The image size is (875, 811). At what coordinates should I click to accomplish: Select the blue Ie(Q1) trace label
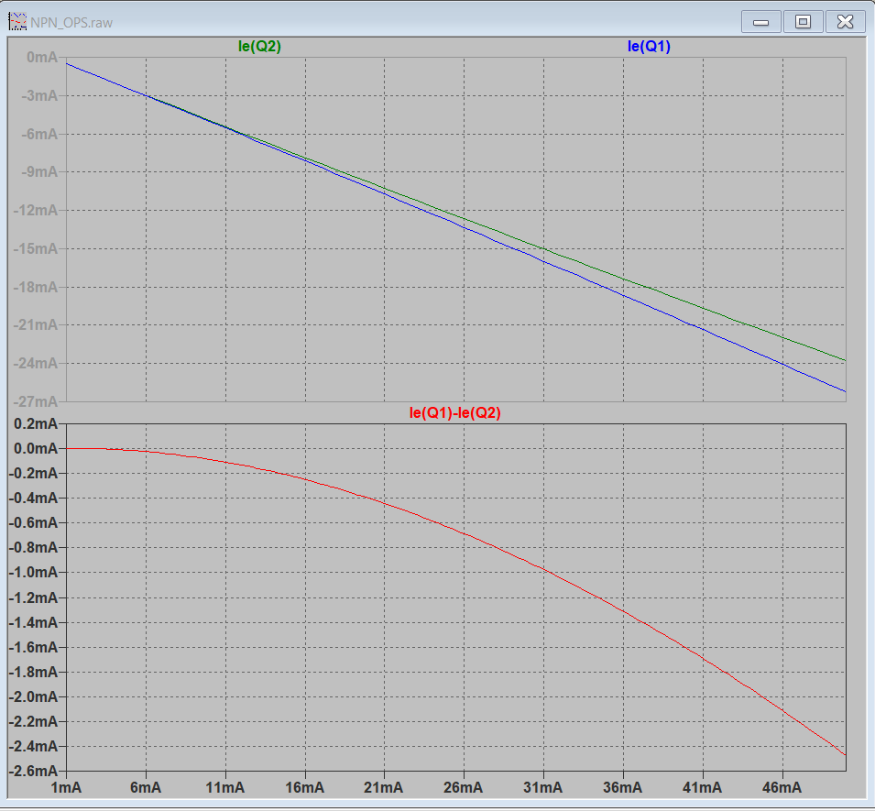(x=649, y=47)
